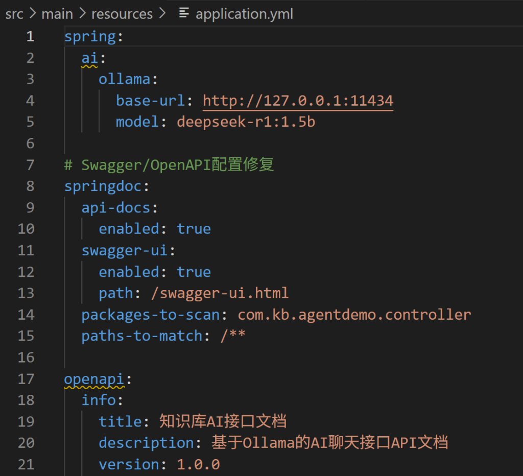Click the 'description' key on line 20

coord(146,443)
